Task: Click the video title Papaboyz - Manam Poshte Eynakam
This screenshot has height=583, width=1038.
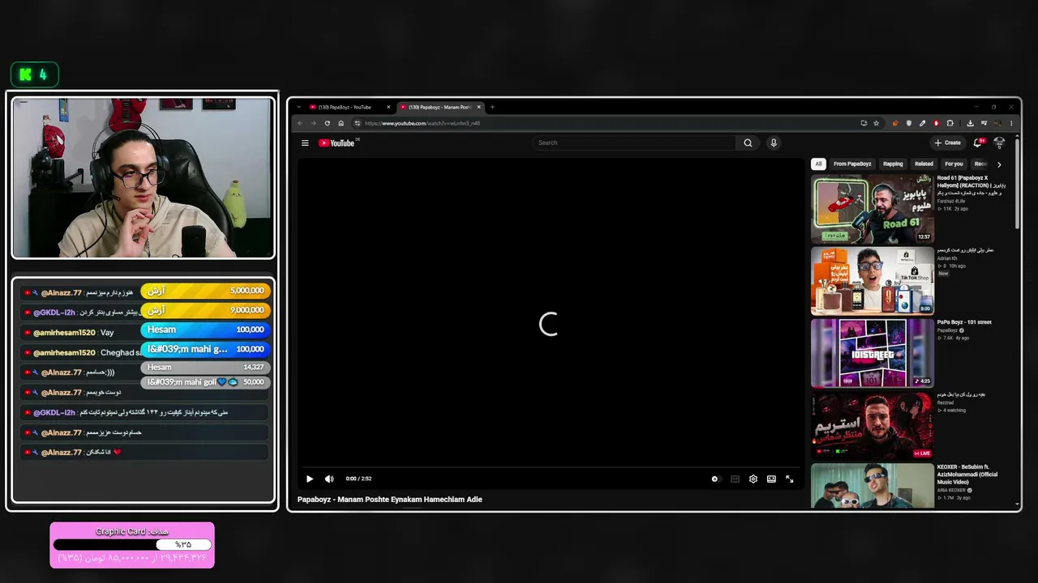Action: coord(390,500)
